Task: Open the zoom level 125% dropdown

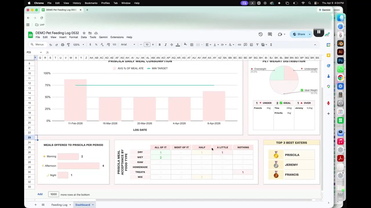Action: coord(79,45)
